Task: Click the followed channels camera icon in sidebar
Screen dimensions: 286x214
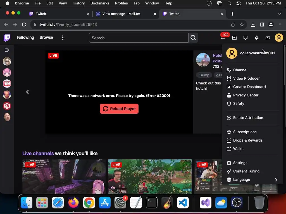Action: click(x=7, y=50)
